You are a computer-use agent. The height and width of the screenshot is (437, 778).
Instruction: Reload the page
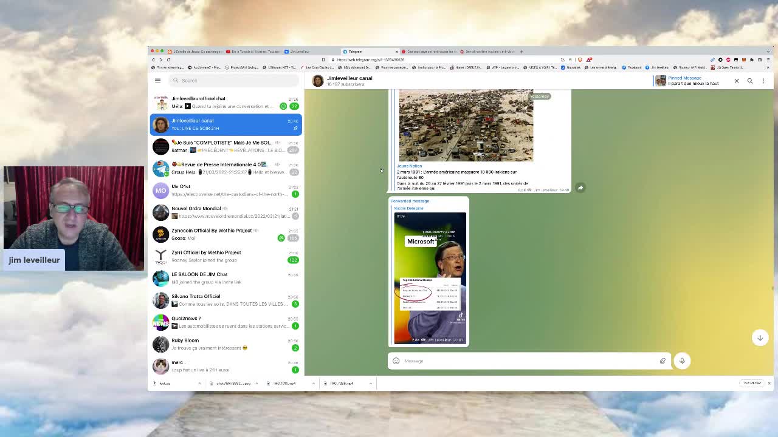click(168, 59)
